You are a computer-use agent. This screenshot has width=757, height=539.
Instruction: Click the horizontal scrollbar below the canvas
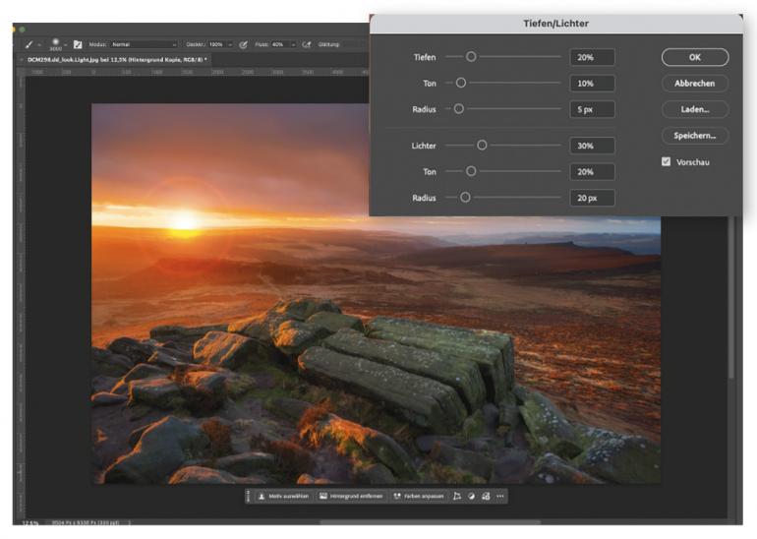(x=430, y=522)
